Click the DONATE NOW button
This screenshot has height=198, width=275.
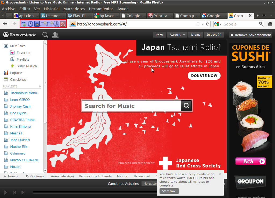click(204, 76)
